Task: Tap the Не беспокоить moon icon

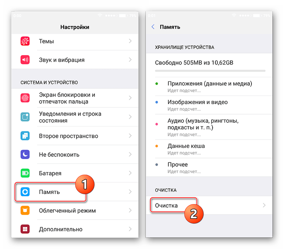Action: (25, 155)
